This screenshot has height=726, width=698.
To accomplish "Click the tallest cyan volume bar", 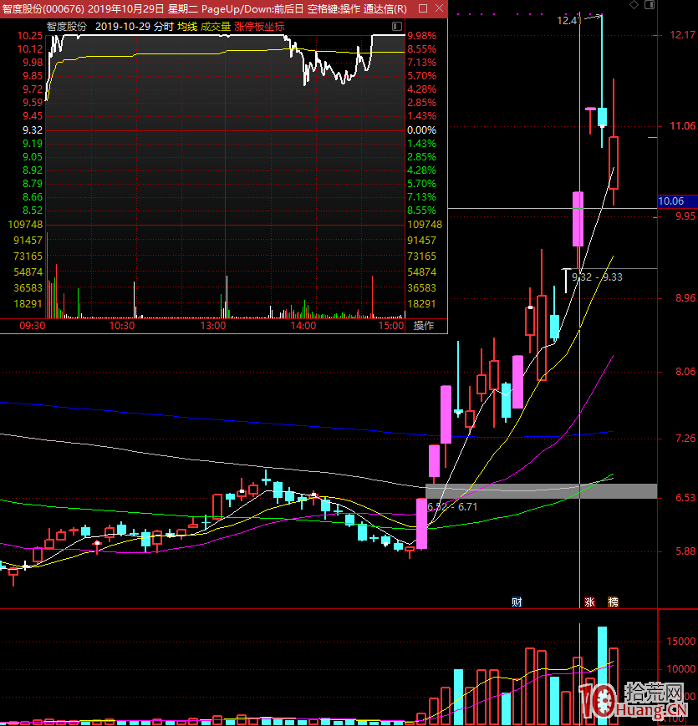I will tap(602, 675).
